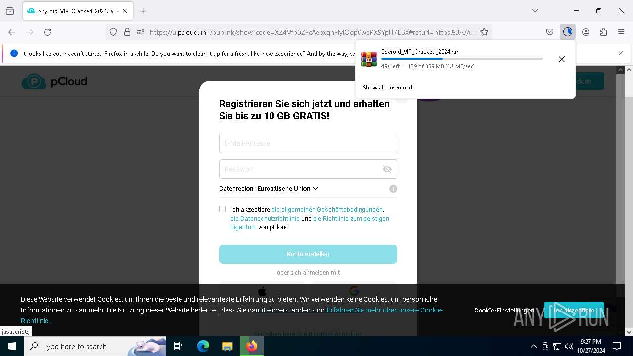This screenshot has width=633, height=356.
Task: Reload the current page
Action: [47, 32]
